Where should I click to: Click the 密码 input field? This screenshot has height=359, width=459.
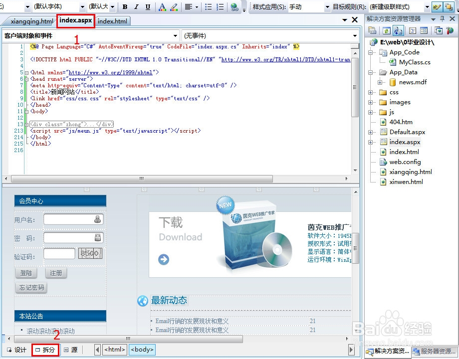point(73,237)
